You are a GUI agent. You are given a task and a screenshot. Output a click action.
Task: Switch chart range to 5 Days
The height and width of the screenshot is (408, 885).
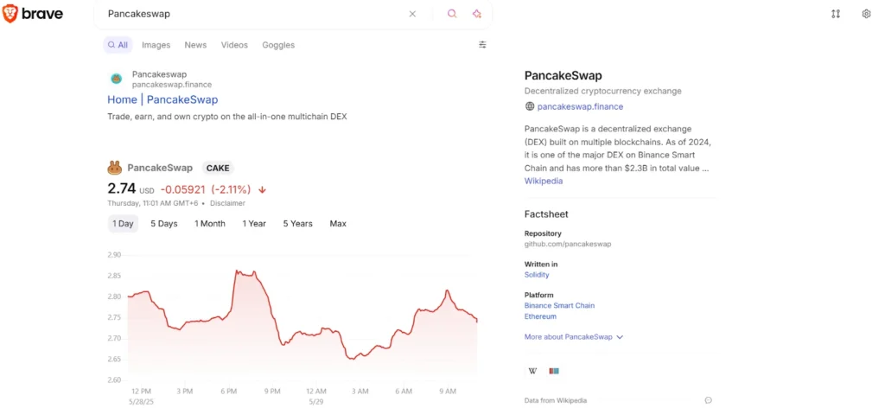[x=163, y=224]
